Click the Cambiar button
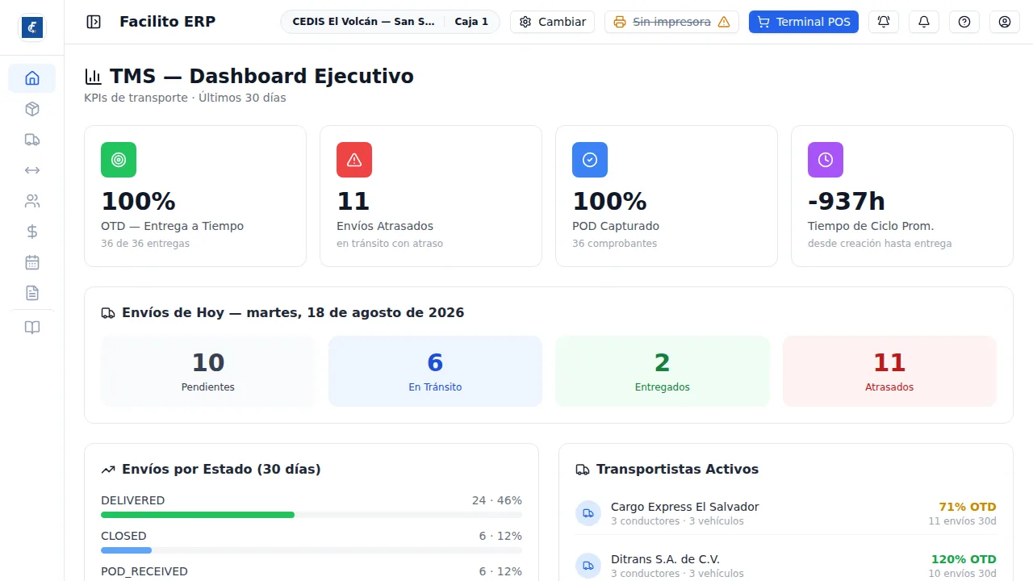Screen dimensions: 1033x581 (x=553, y=22)
